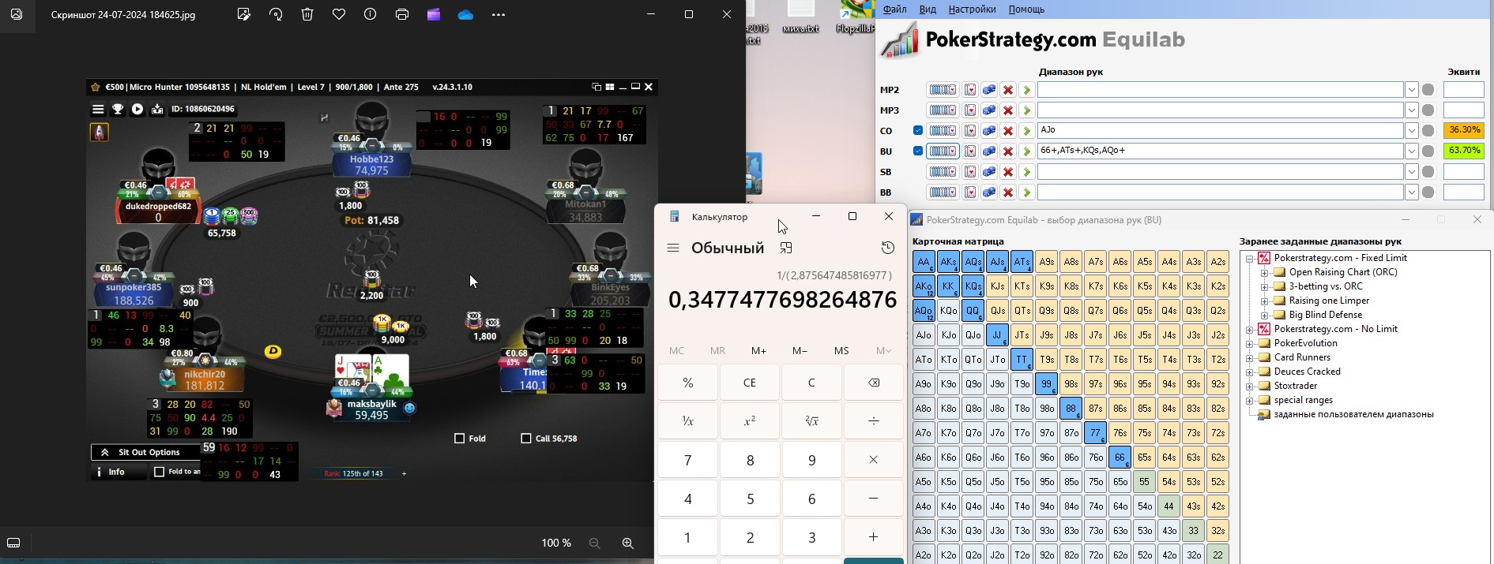Open the Настройки menu in Equilab

[972, 9]
